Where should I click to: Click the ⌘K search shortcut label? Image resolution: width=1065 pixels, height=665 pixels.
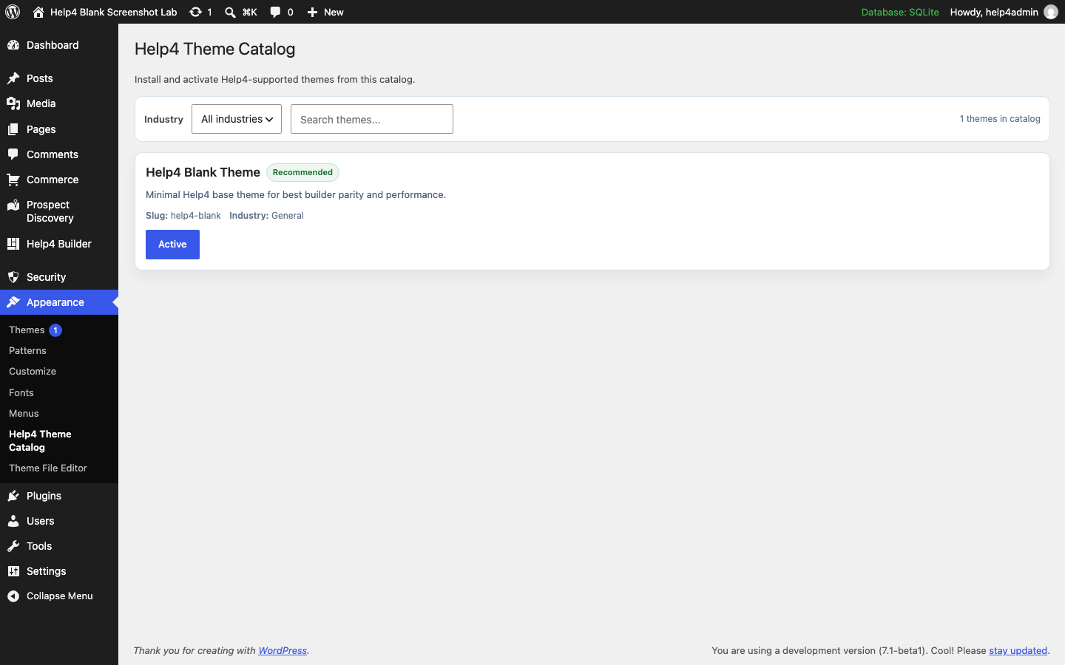click(x=250, y=12)
